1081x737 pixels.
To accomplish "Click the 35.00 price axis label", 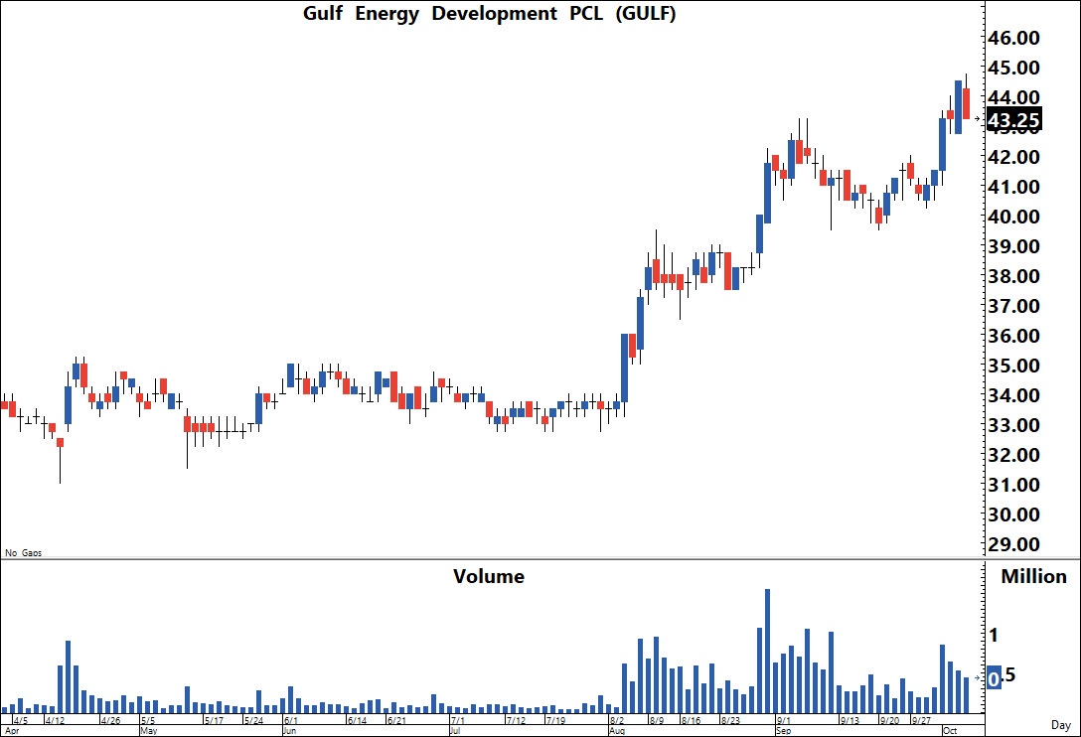I will (1013, 366).
